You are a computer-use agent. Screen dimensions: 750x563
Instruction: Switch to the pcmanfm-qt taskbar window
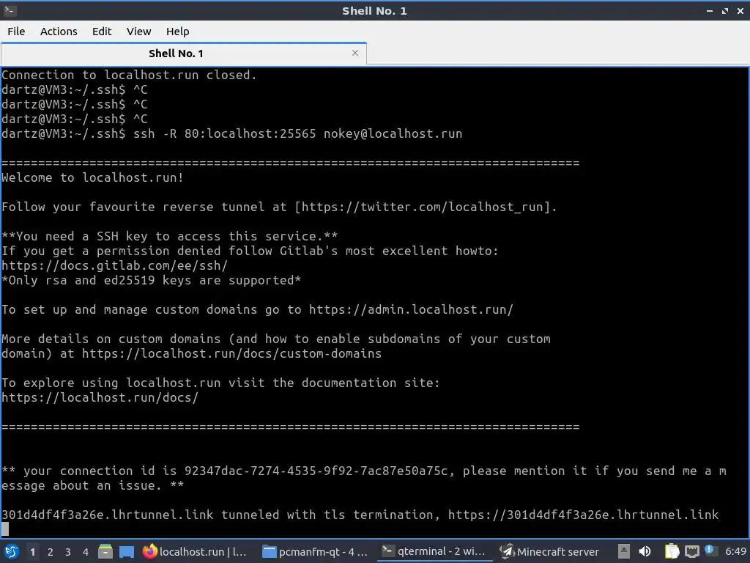[x=316, y=551]
